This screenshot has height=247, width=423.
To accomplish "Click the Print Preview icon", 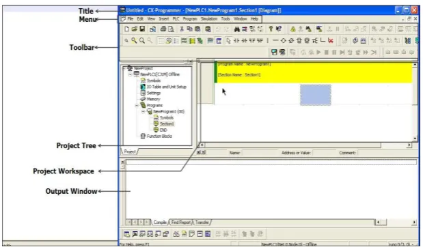I will pyautogui.click(x=171, y=29).
